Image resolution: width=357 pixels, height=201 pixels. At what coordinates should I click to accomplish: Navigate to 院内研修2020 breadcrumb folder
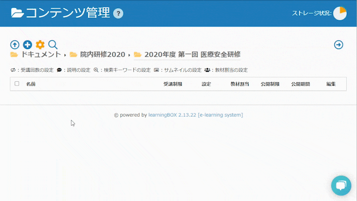click(x=102, y=55)
